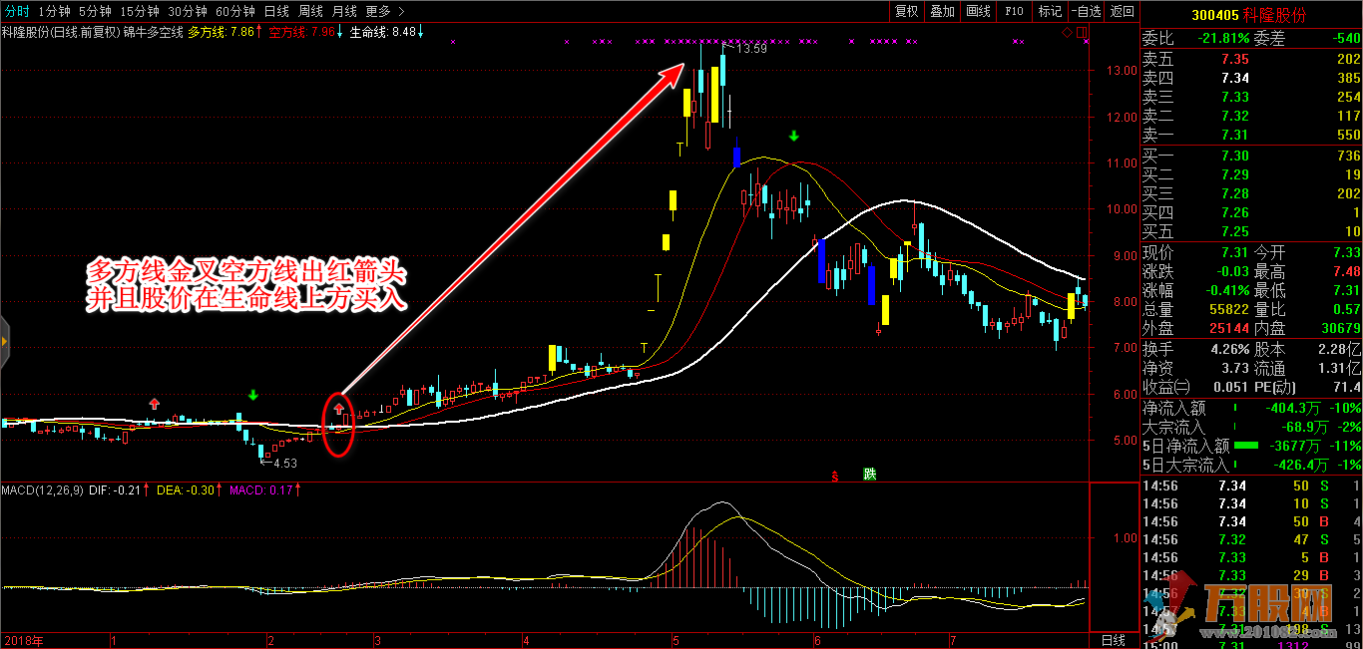
Task: Toggle 复权 price adjustment
Action: pos(906,11)
